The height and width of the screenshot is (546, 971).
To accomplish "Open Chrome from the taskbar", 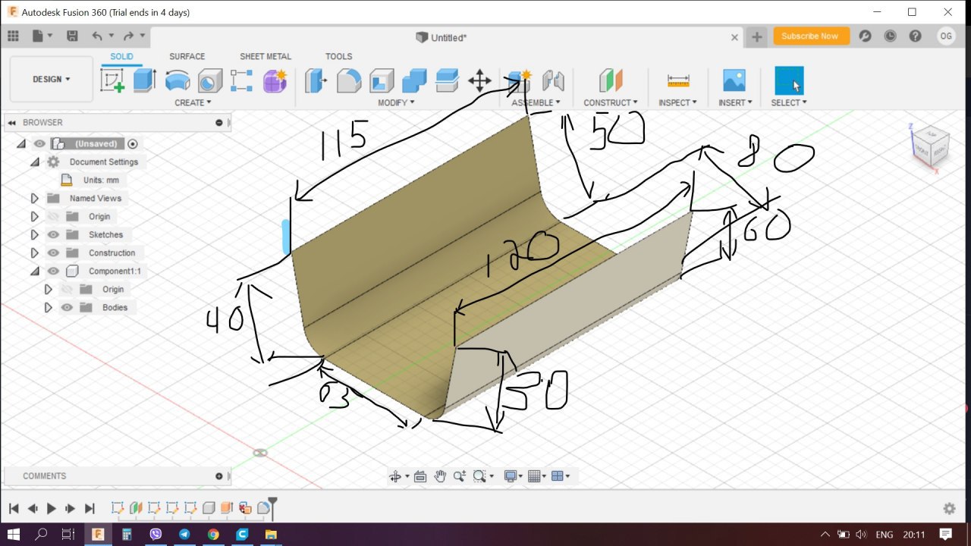I will (x=213, y=535).
